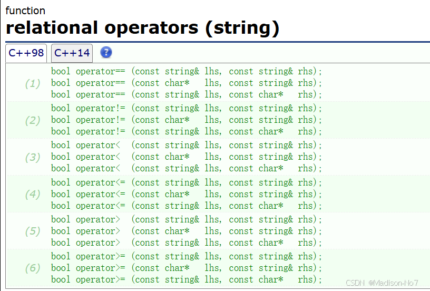
Task: Click operator== line with two const string& parameters
Action: (x=187, y=71)
